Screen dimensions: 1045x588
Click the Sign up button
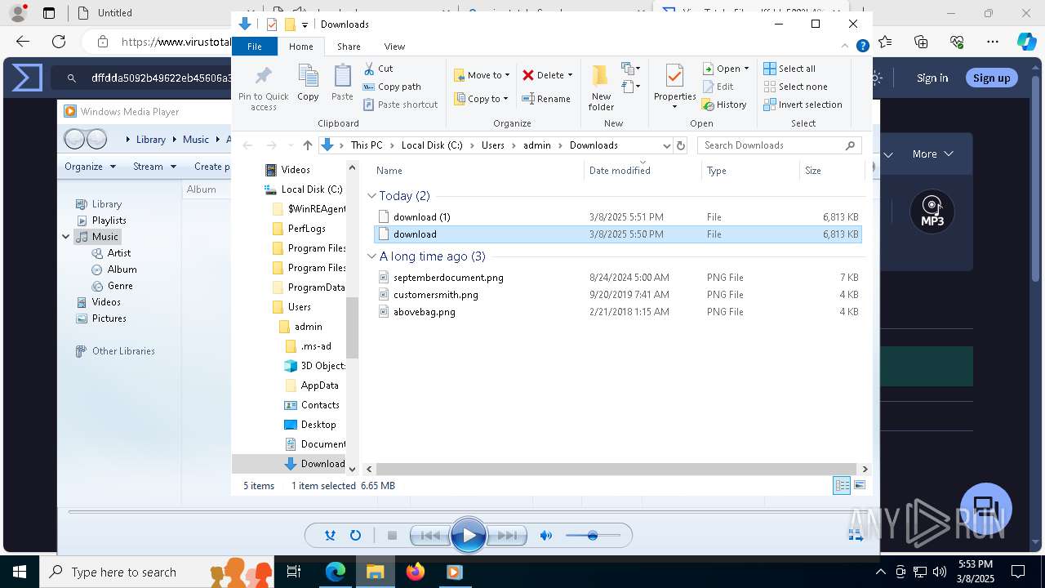pos(992,78)
